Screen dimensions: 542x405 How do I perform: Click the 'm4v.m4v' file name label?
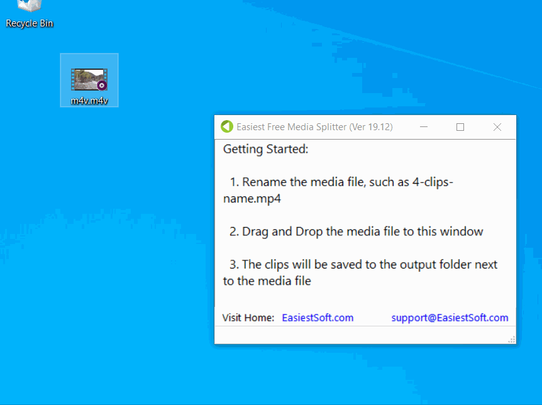pos(89,101)
